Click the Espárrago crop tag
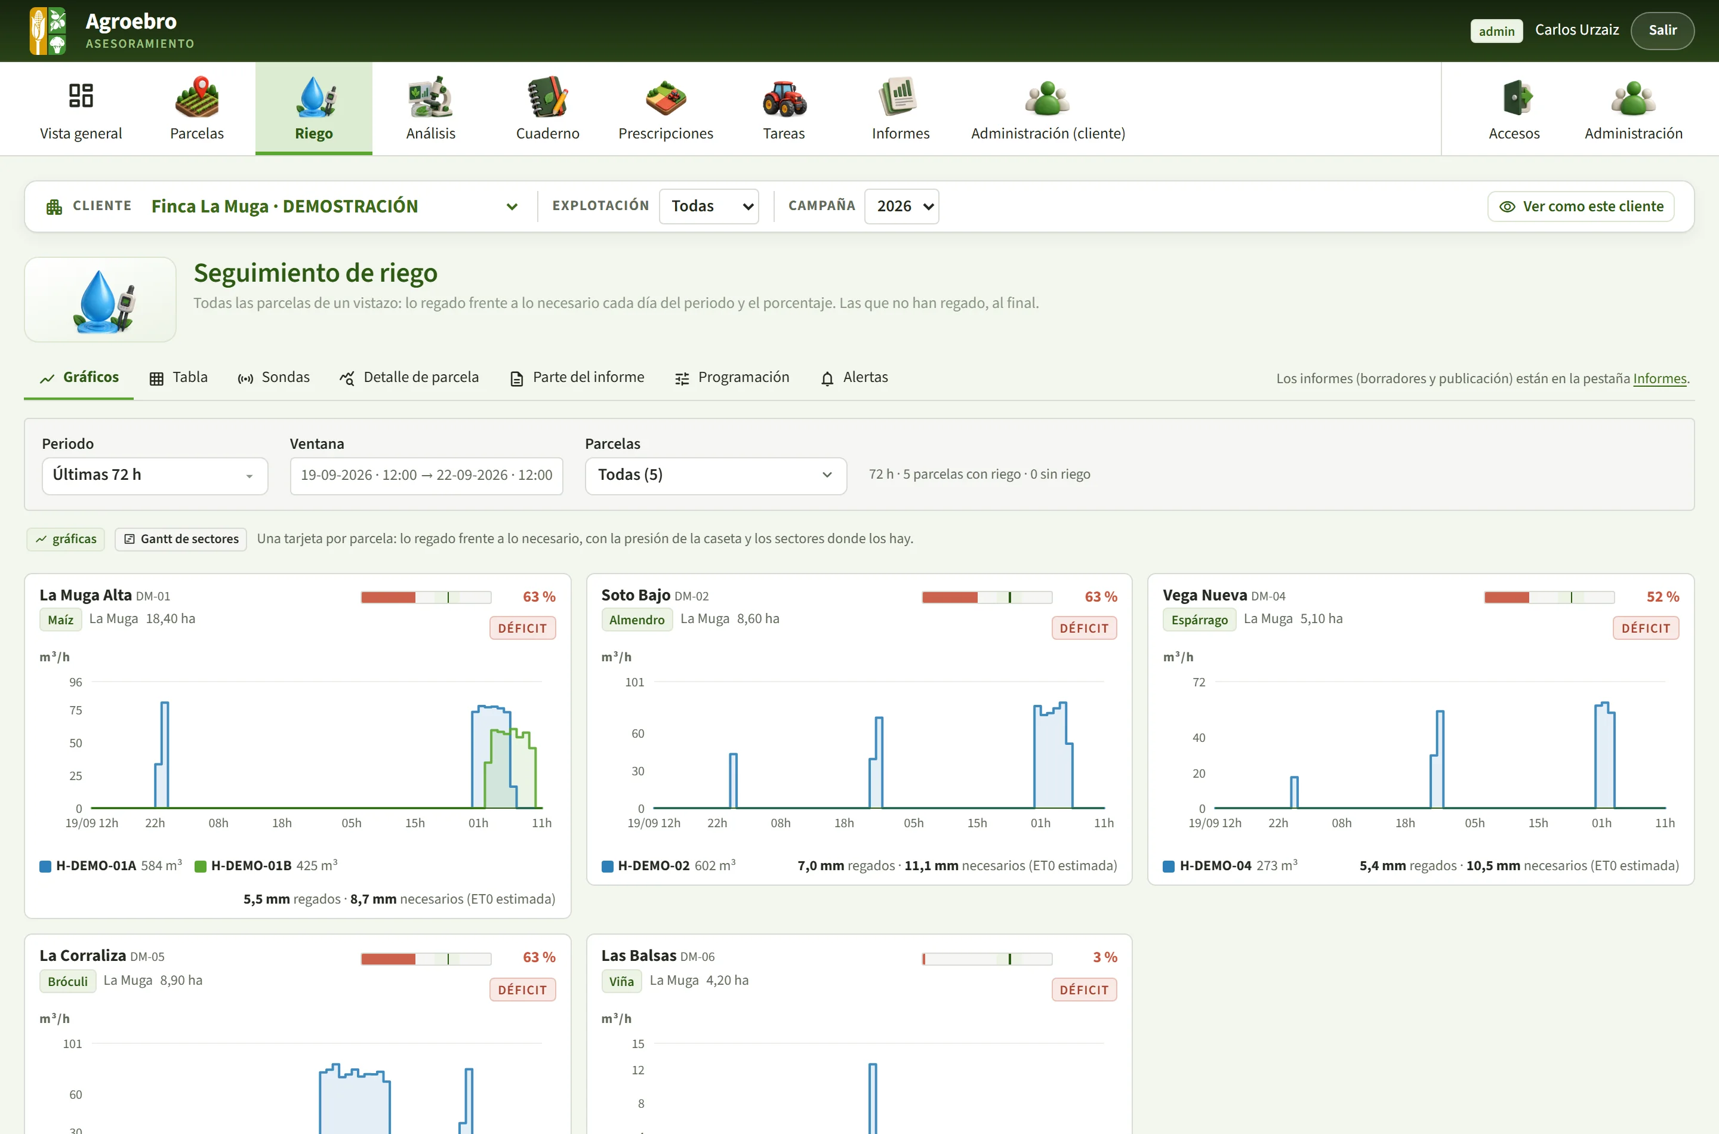The image size is (1719, 1134). [x=1199, y=620]
